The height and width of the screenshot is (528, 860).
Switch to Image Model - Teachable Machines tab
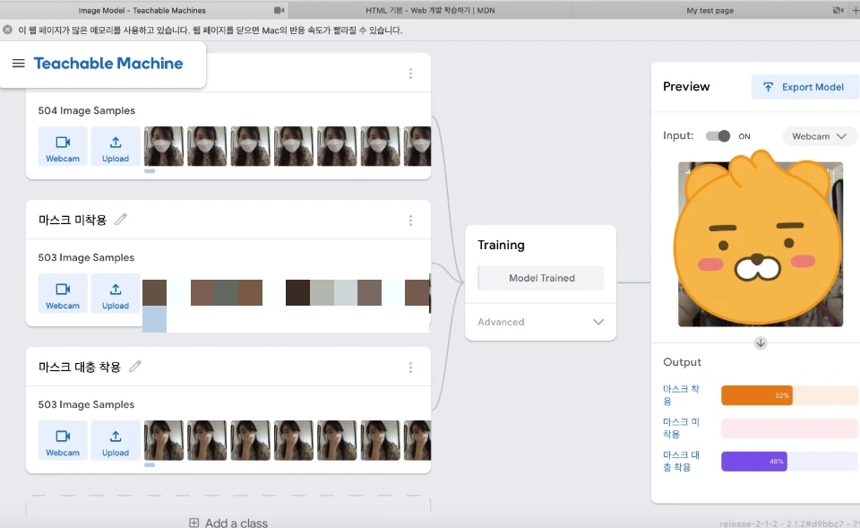pyautogui.click(x=142, y=11)
